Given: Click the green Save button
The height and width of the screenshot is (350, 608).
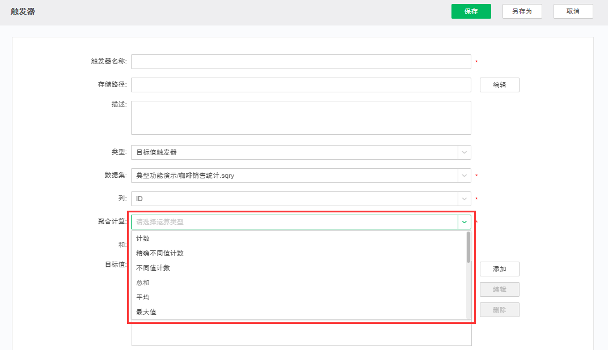Looking at the screenshot, I should 471,11.
